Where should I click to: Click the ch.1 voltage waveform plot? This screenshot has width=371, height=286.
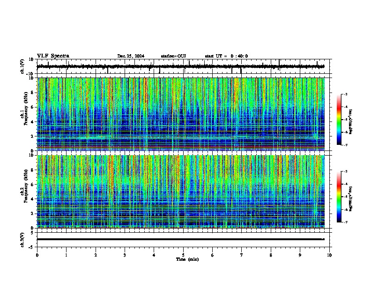pos(184,66)
